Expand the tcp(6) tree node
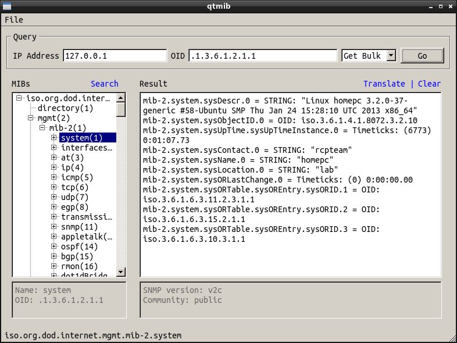The image size is (457, 343). [x=53, y=187]
